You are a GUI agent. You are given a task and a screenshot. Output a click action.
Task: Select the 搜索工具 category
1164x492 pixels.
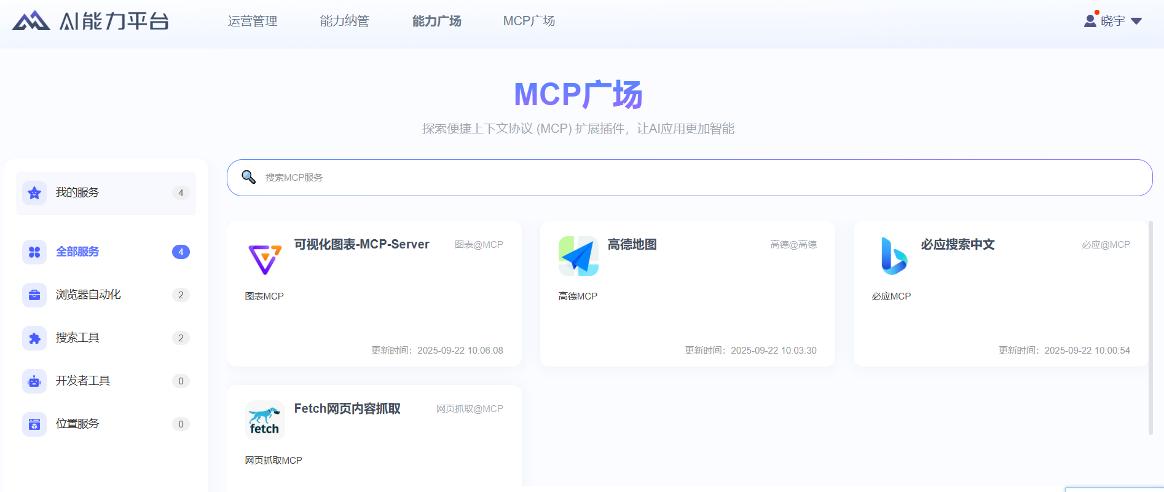[x=106, y=338]
